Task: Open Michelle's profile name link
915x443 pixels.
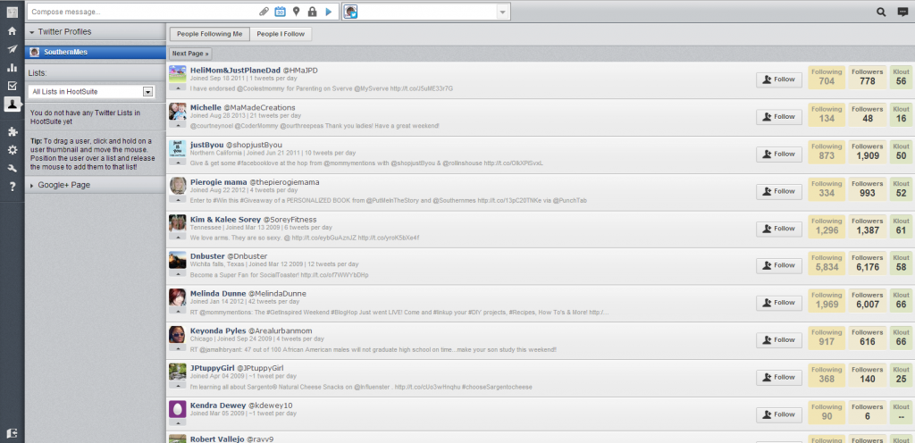Action: pos(206,108)
